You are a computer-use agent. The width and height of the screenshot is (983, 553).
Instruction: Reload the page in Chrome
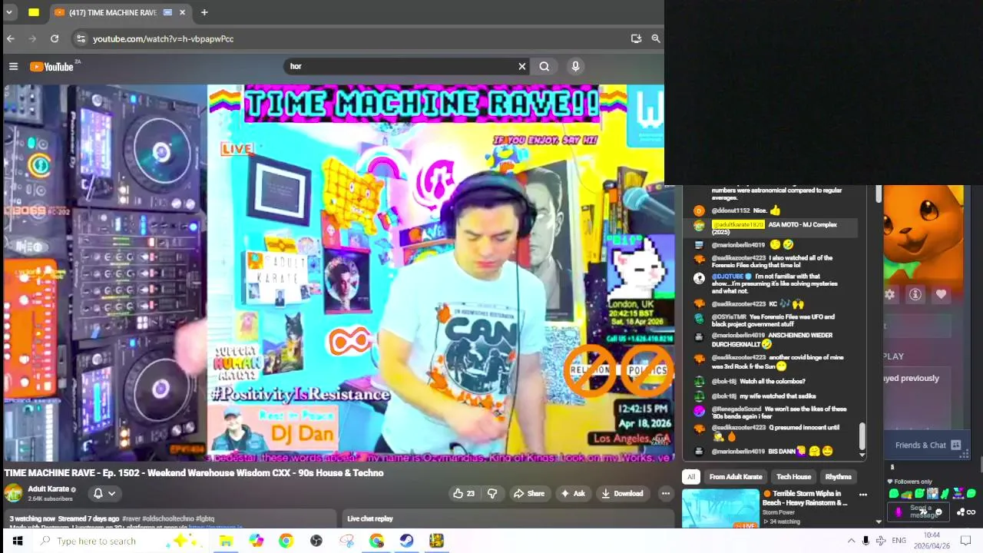coord(55,38)
